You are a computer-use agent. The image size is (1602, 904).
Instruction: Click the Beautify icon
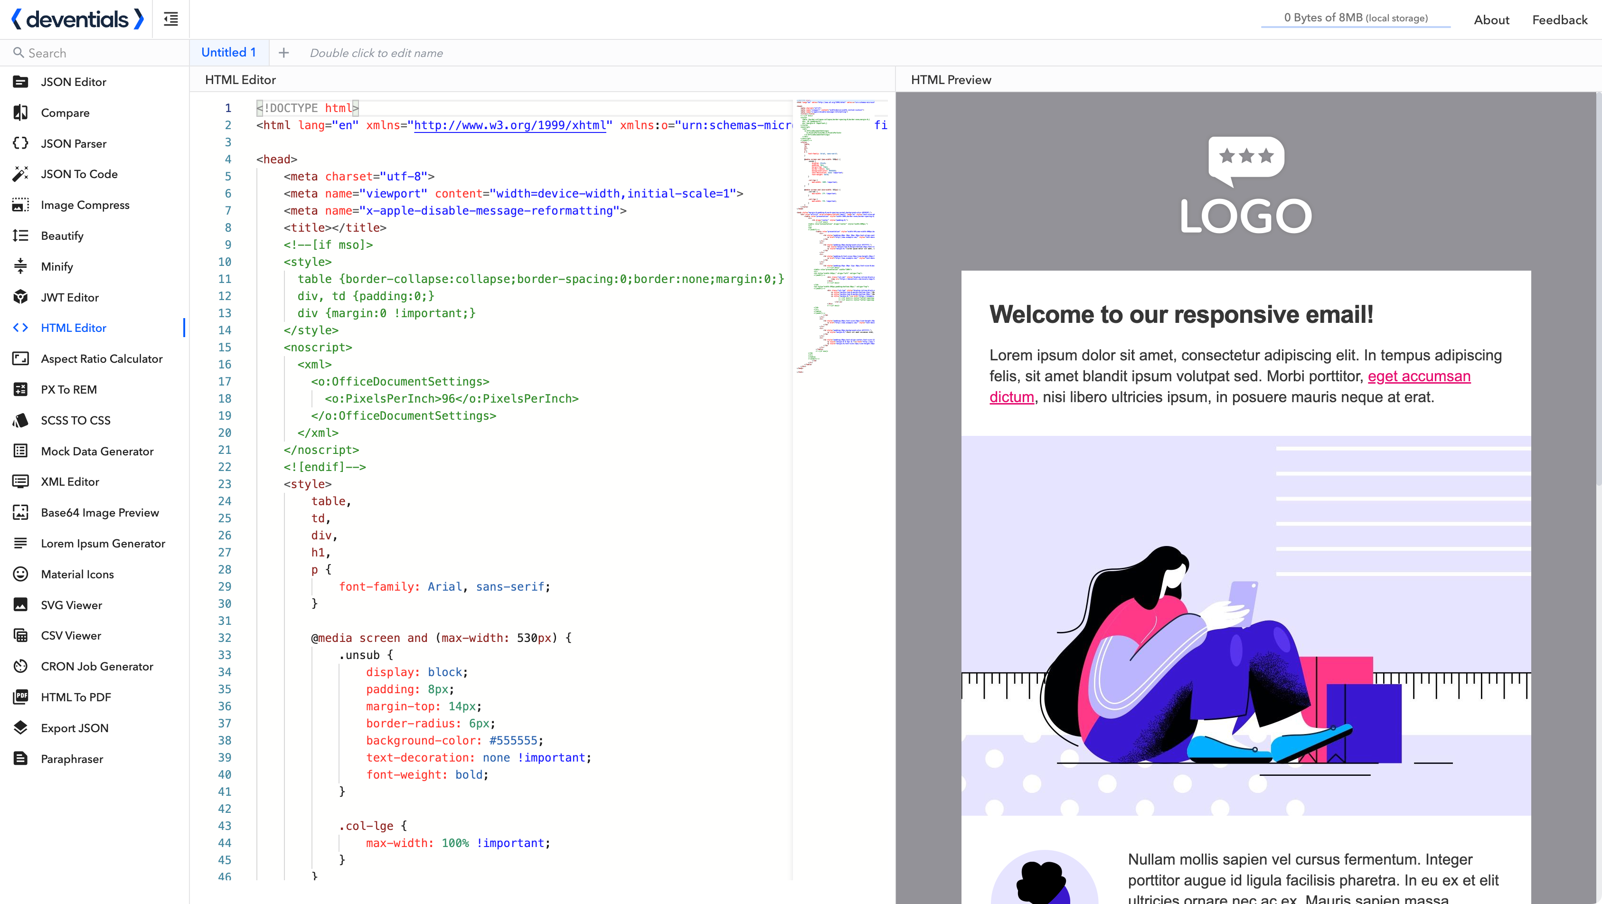click(20, 235)
